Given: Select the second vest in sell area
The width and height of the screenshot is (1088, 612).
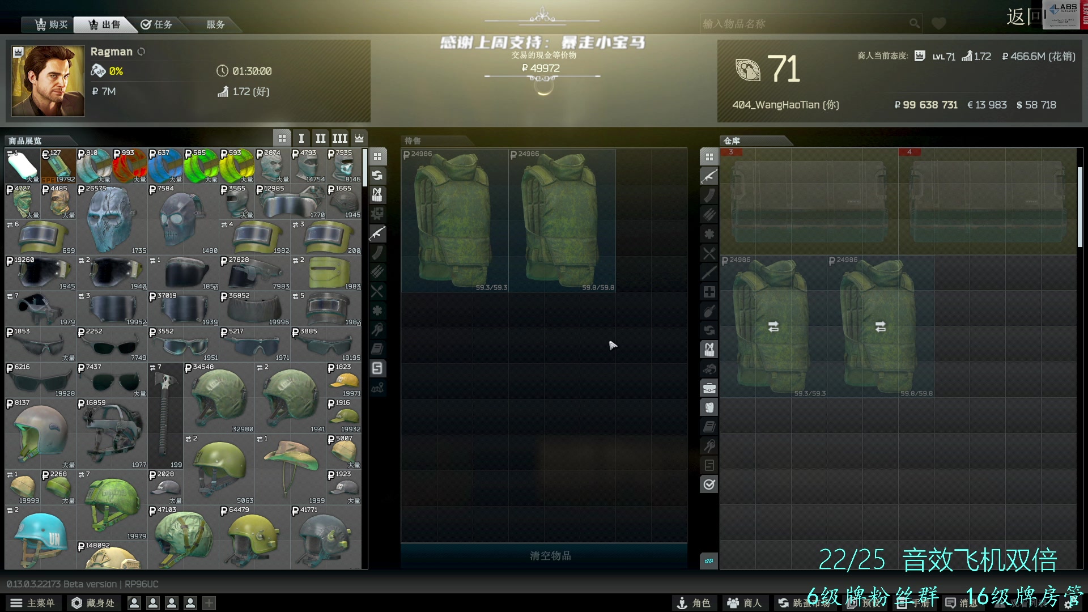Looking at the screenshot, I should pyautogui.click(x=562, y=220).
